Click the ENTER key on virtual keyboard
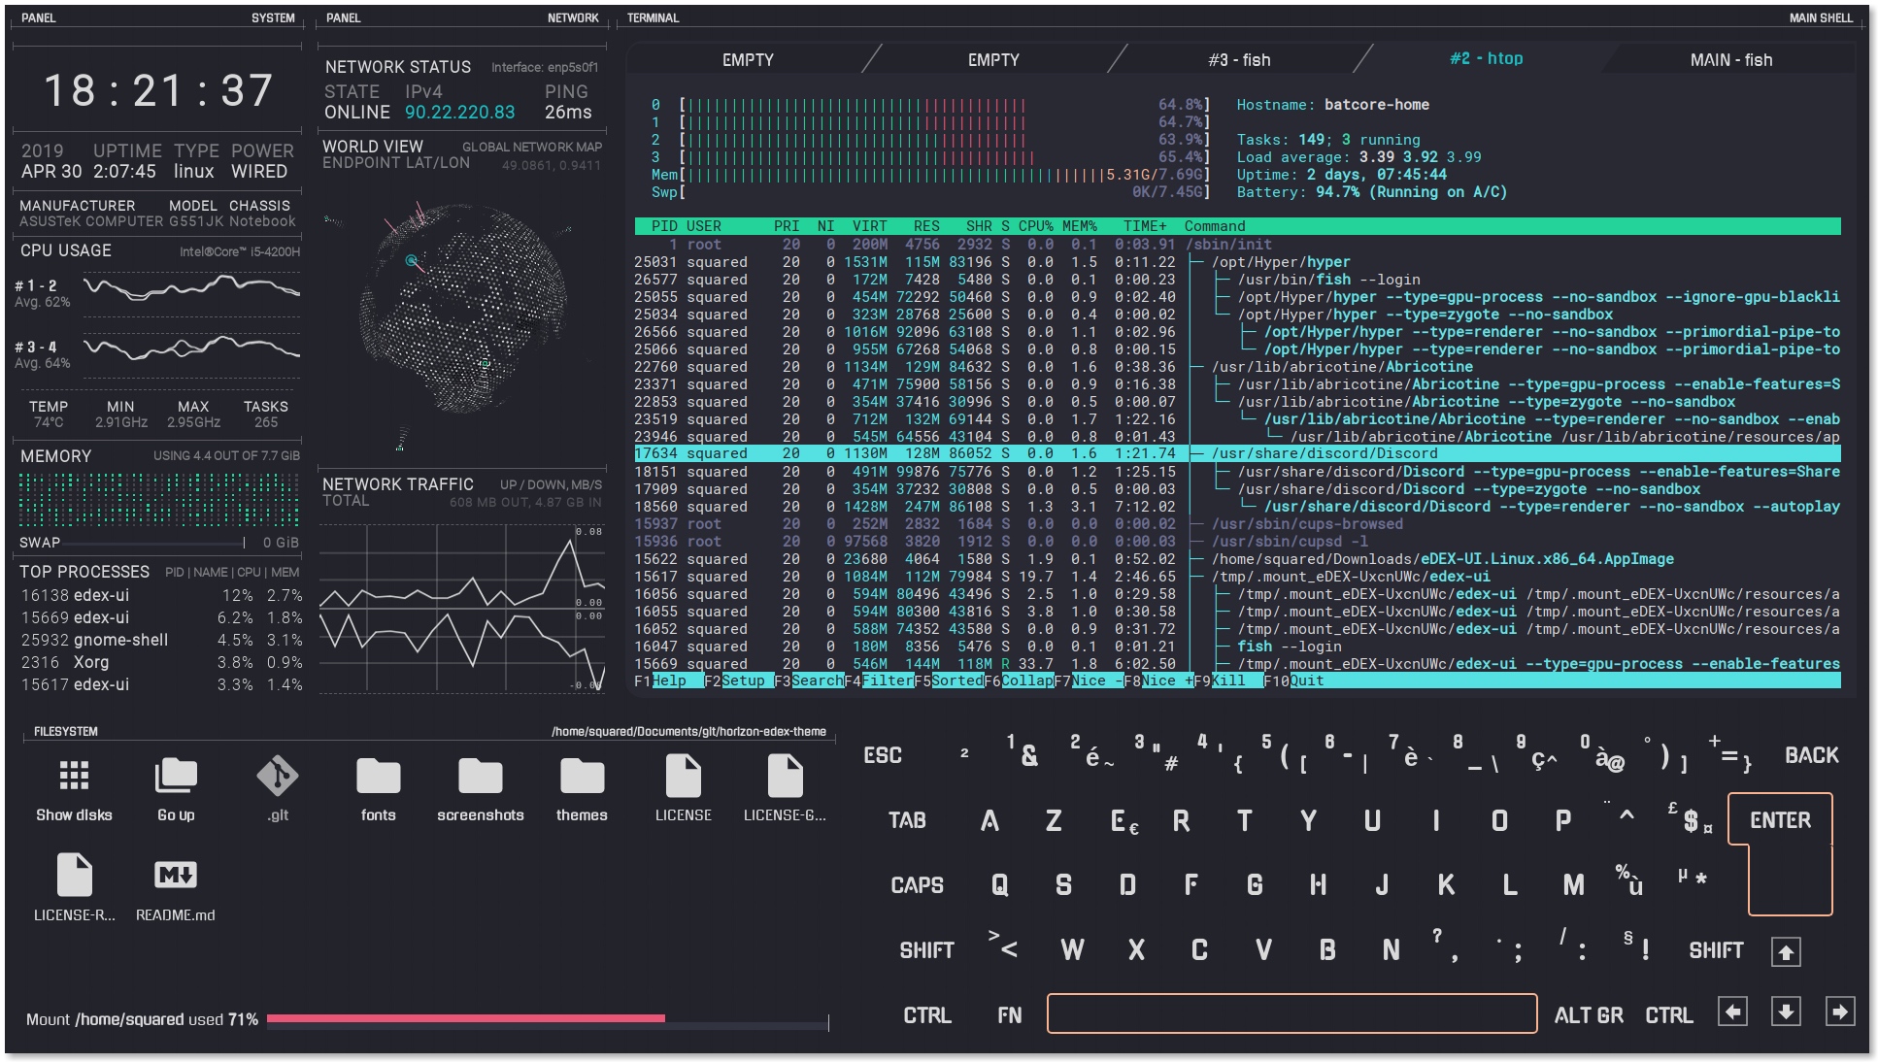1878x1062 pixels. point(1780,820)
